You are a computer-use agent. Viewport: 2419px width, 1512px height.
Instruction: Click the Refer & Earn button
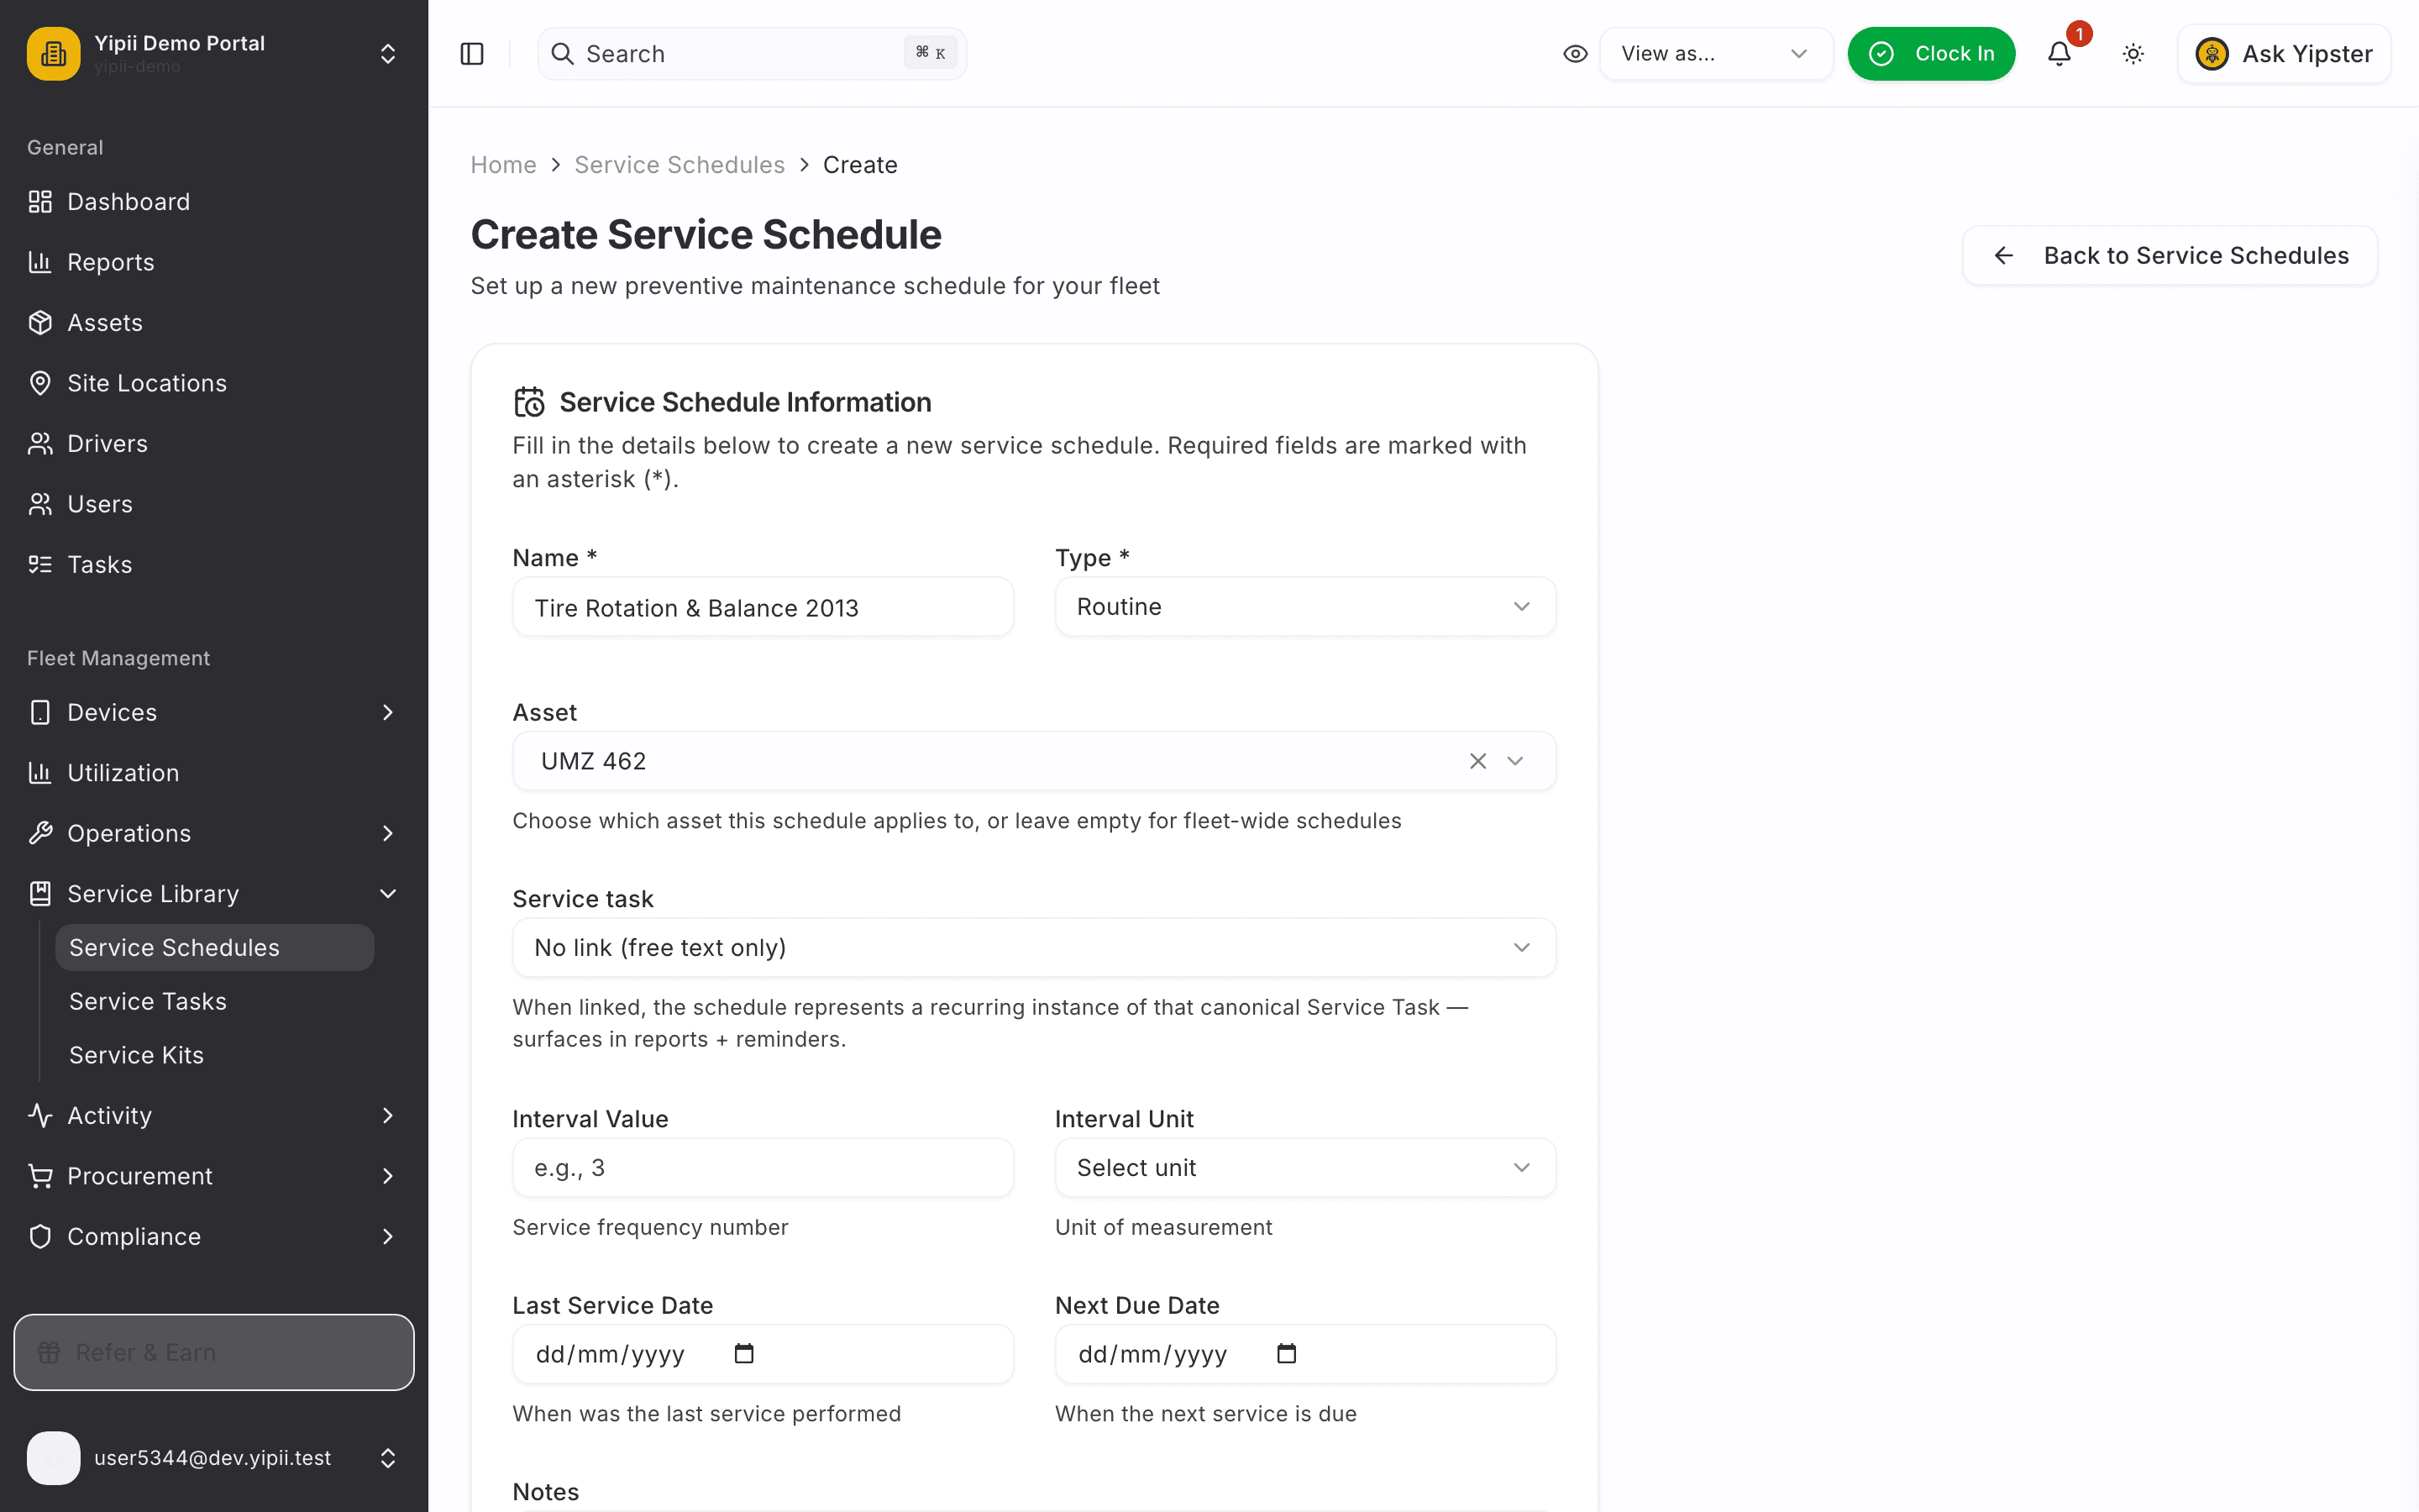[214, 1352]
